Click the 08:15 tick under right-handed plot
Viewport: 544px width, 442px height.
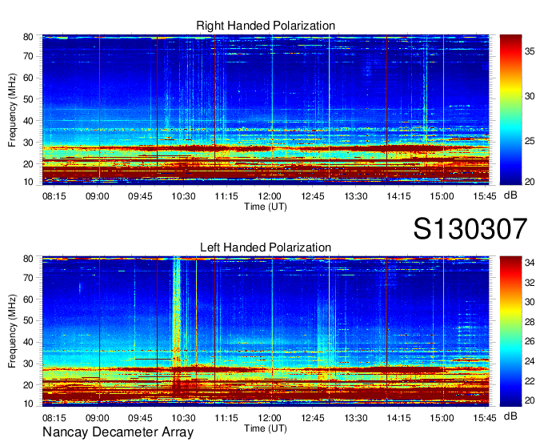coord(54,196)
